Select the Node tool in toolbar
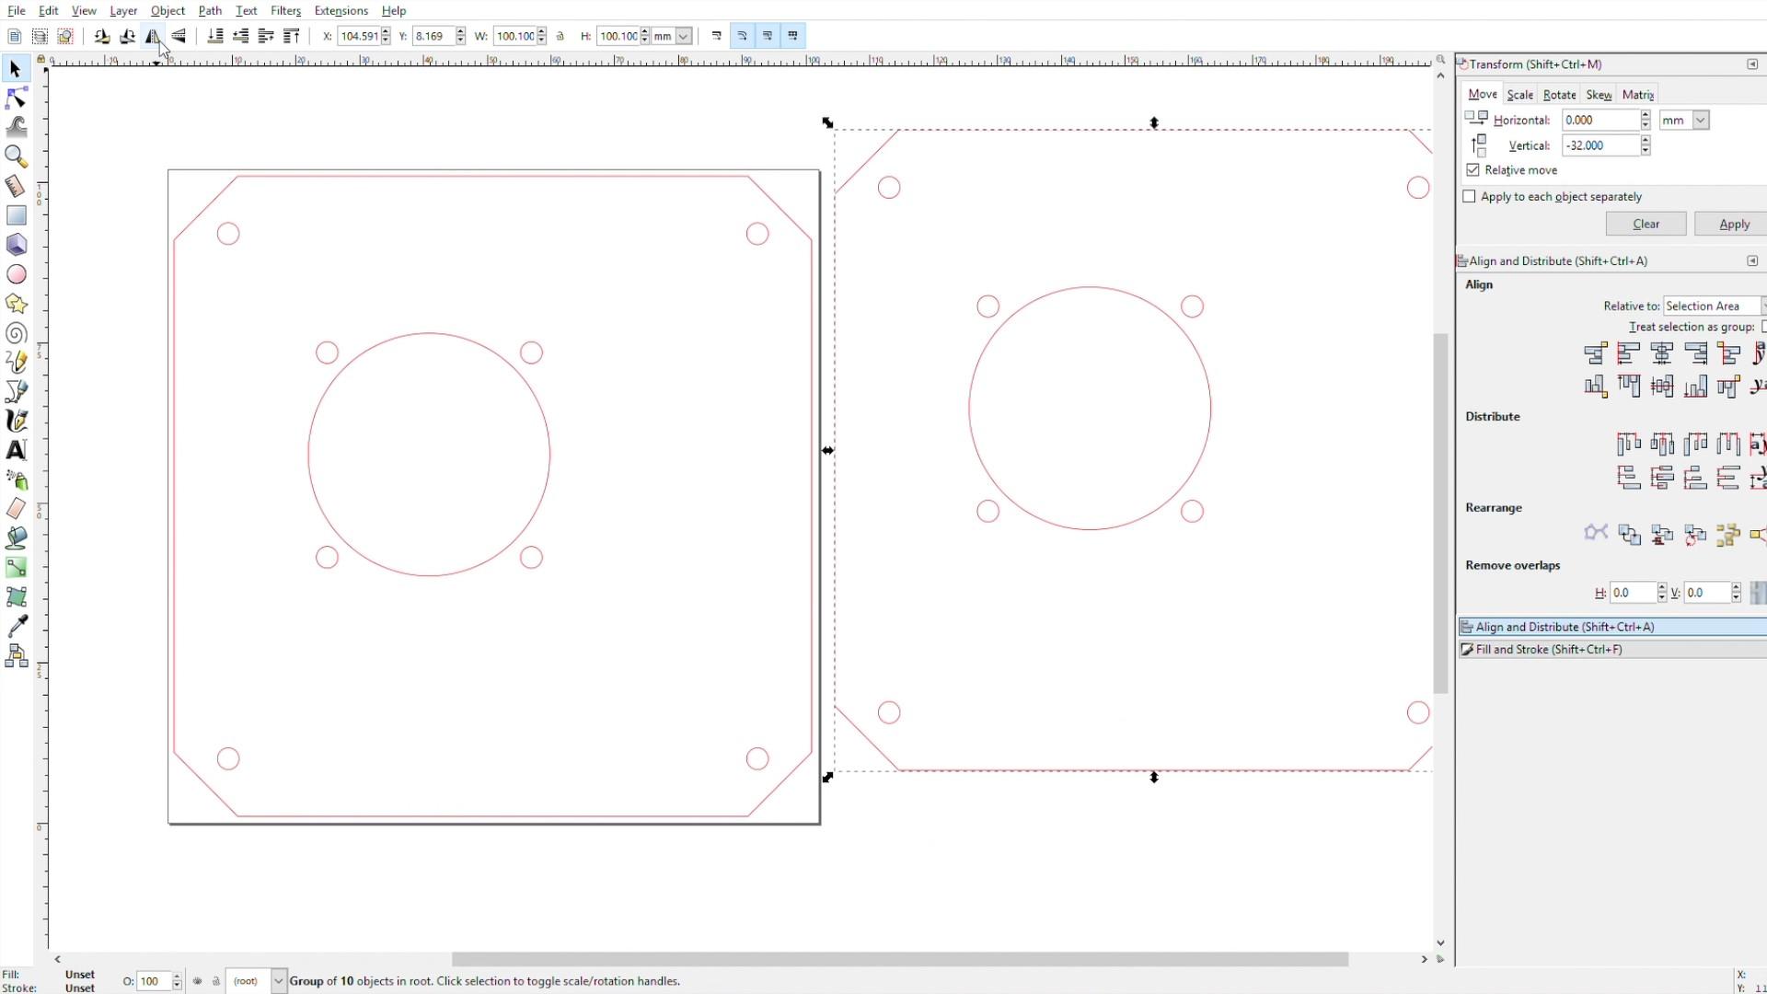Image resolution: width=1767 pixels, height=994 pixels. coord(17,98)
